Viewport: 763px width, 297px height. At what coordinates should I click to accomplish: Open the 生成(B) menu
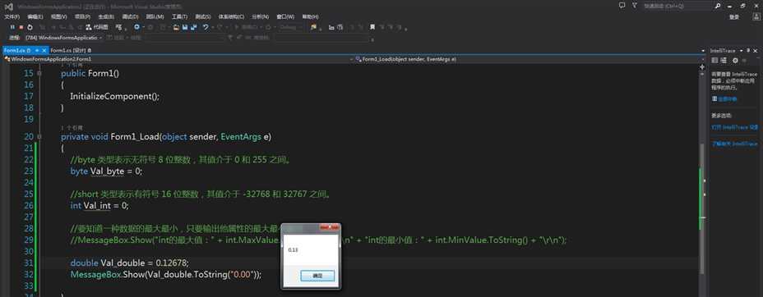coord(107,16)
